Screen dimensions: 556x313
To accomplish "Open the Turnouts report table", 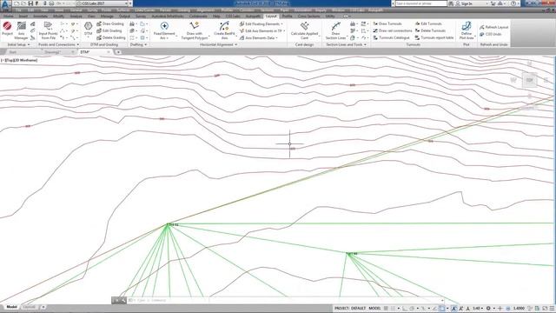I will pyautogui.click(x=434, y=37).
